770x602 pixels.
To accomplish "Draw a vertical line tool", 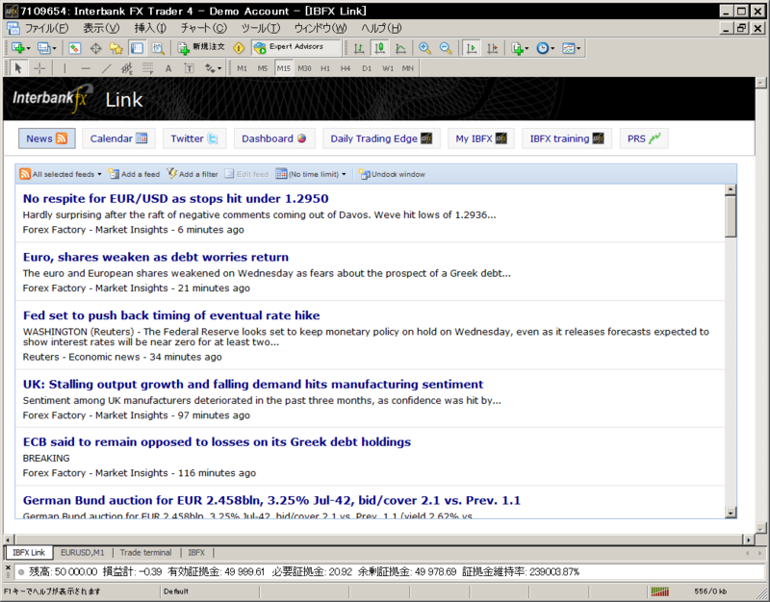I will pos(64,68).
